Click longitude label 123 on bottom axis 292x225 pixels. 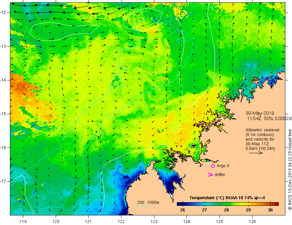(x=154, y=221)
